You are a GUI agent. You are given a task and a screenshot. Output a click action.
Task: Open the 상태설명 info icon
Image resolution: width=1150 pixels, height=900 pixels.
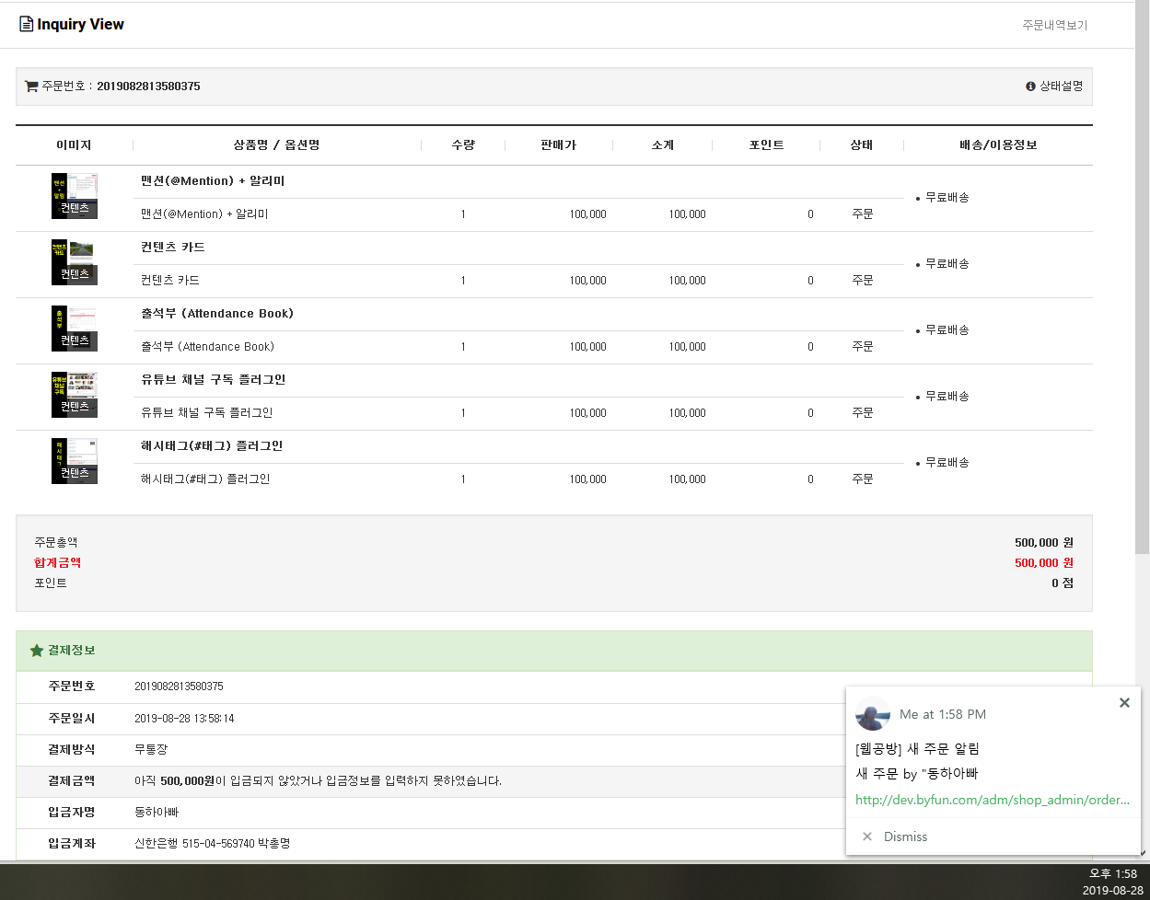[1030, 85]
